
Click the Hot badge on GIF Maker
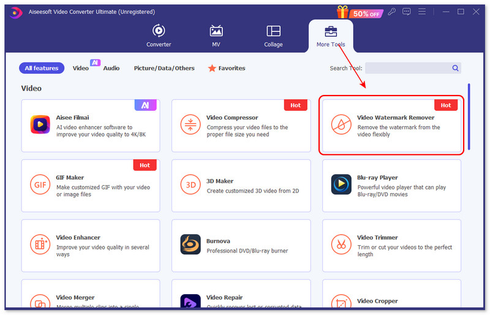click(145, 165)
